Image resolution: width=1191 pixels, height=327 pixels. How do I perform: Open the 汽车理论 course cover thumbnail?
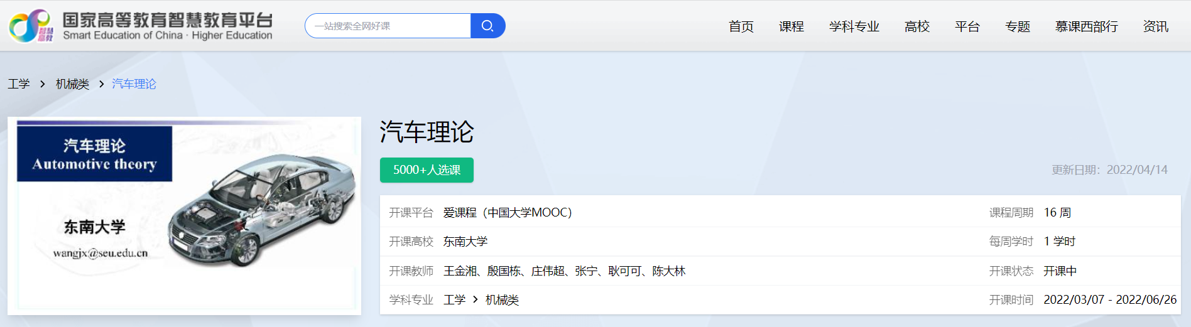click(x=184, y=215)
